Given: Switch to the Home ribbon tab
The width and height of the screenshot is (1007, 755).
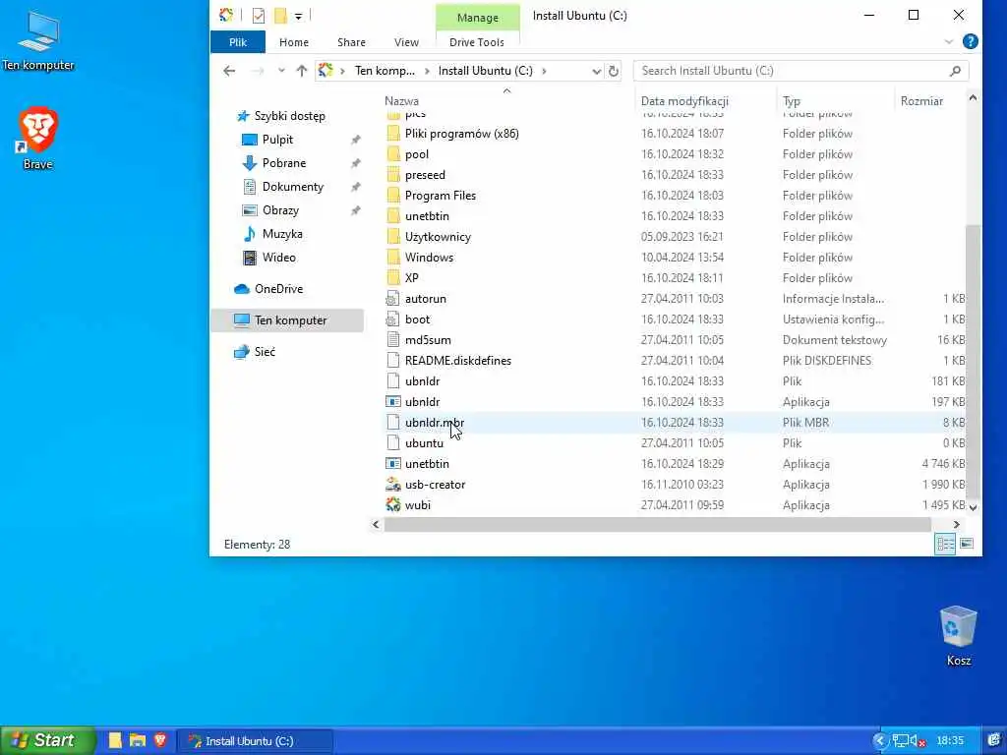Looking at the screenshot, I should pos(294,42).
